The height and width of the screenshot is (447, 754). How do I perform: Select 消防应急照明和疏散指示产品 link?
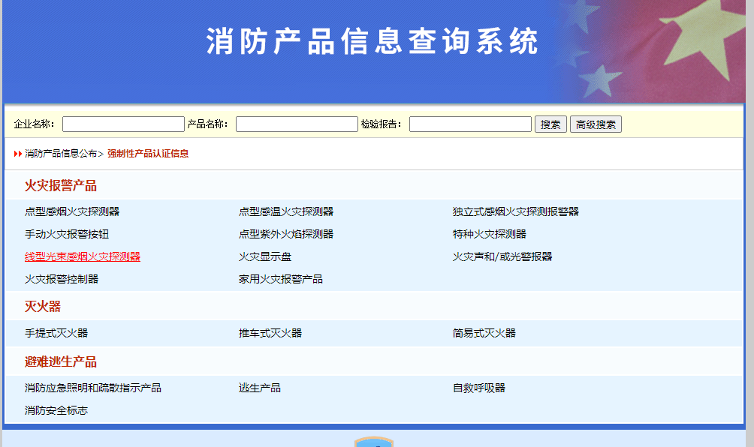pyautogui.click(x=93, y=388)
